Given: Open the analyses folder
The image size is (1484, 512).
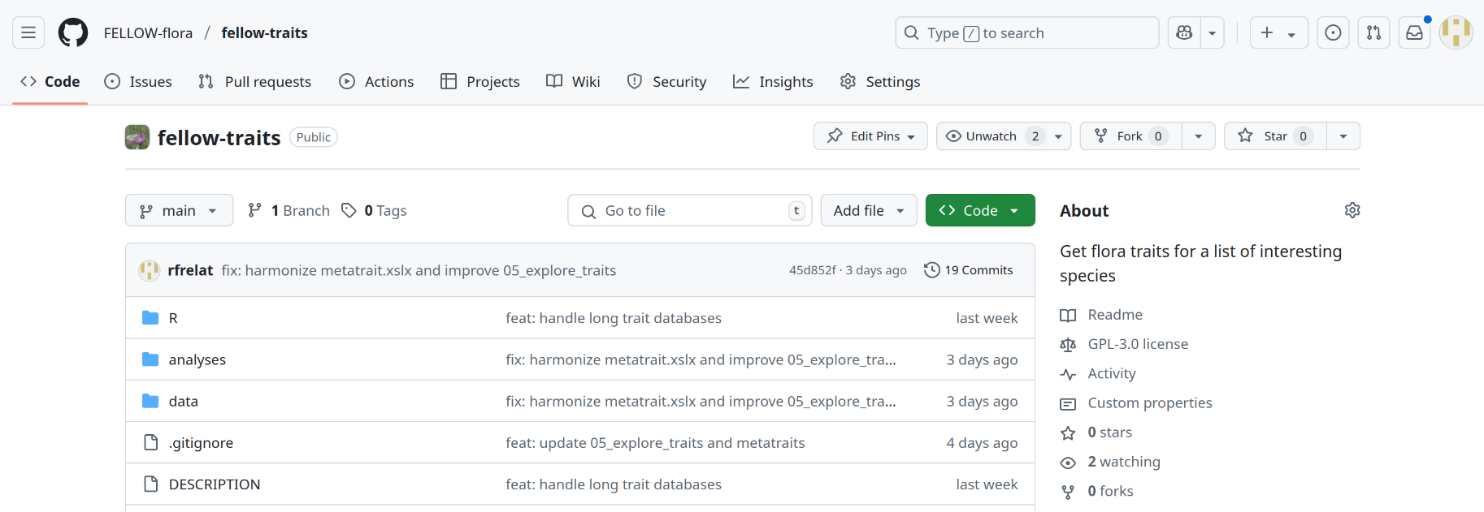Looking at the screenshot, I should point(197,359).
